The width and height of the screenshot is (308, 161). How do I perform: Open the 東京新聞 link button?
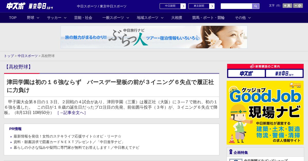coord(199,6)
